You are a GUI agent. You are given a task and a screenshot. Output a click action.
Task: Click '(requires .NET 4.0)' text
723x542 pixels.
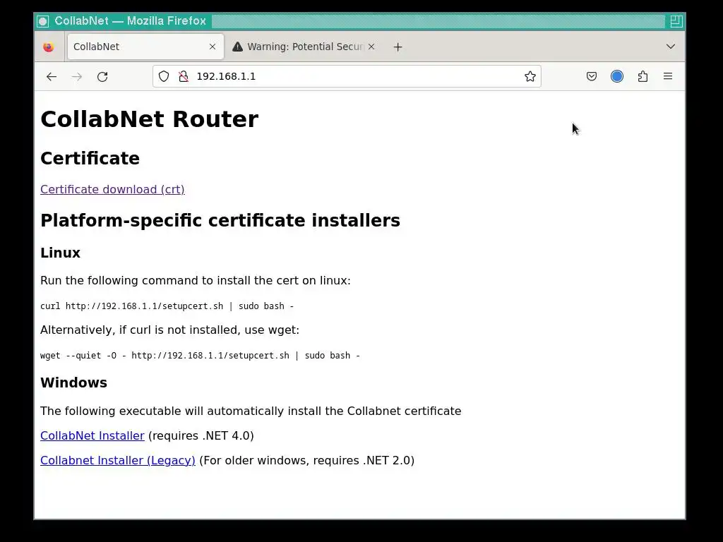pyautogui.click(x=201, y=435)
